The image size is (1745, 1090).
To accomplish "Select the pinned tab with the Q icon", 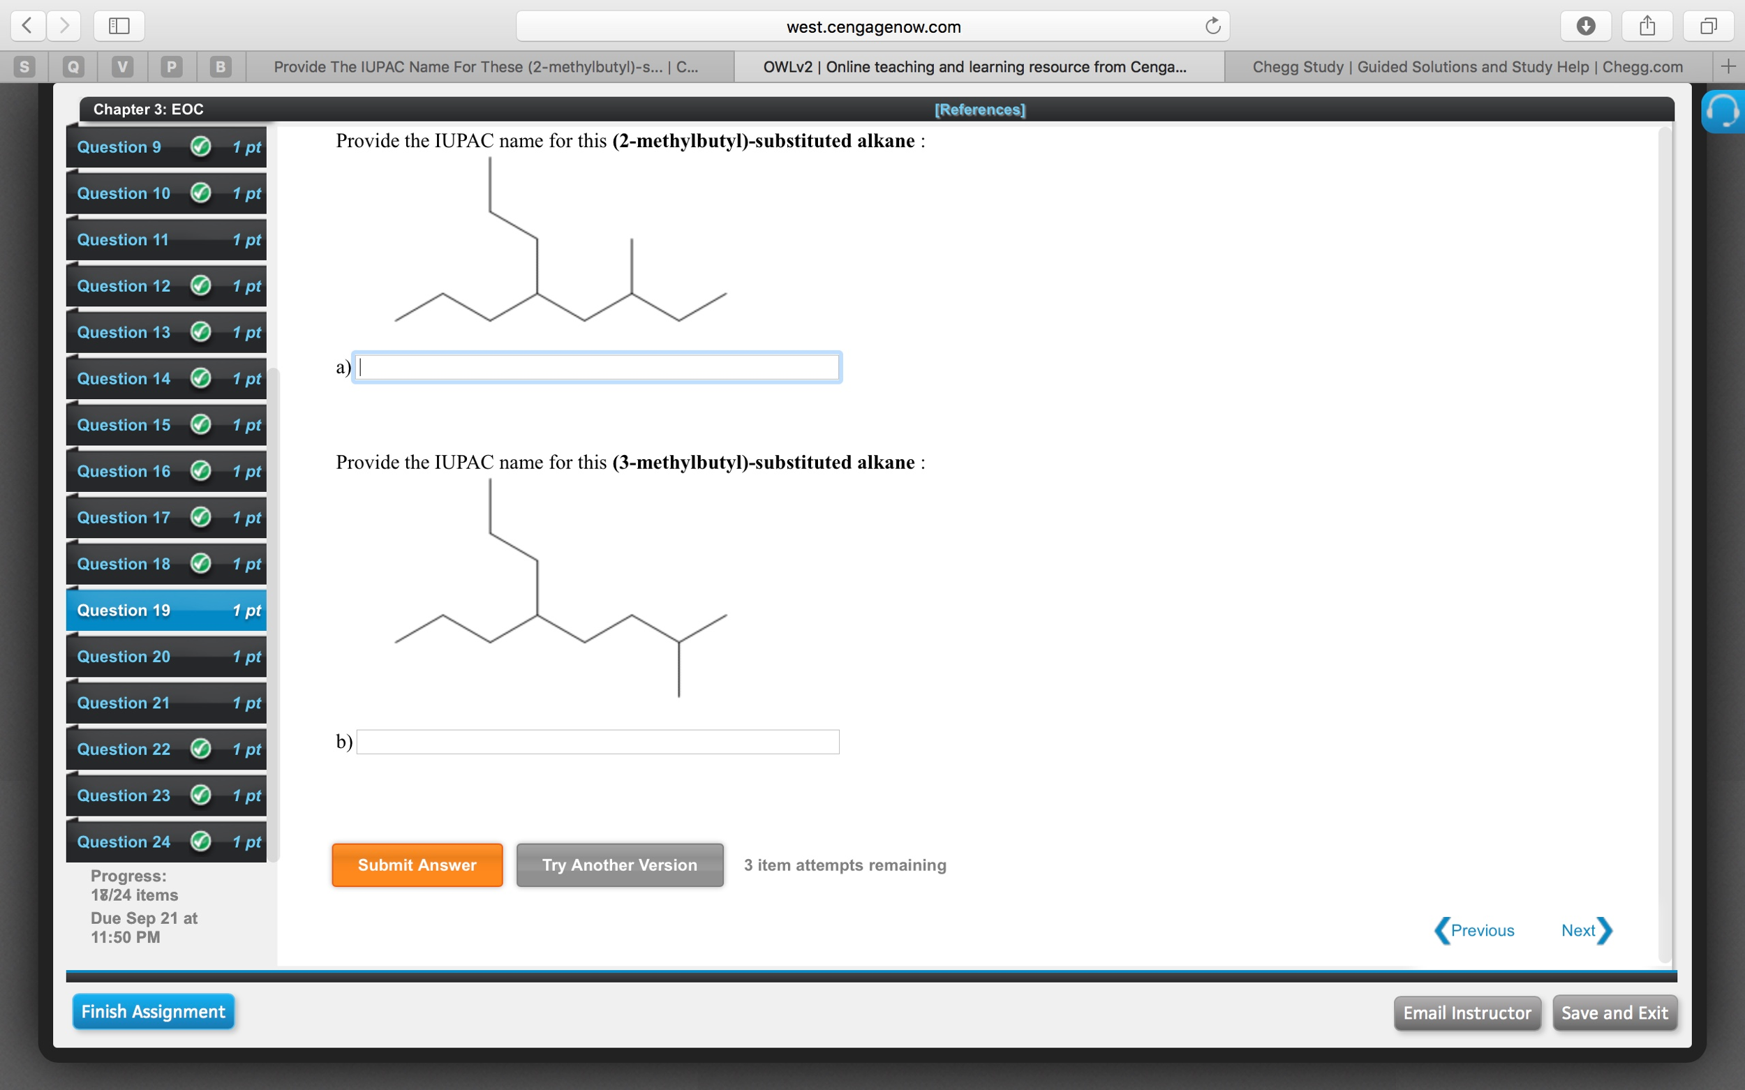I will coord(72,66).
